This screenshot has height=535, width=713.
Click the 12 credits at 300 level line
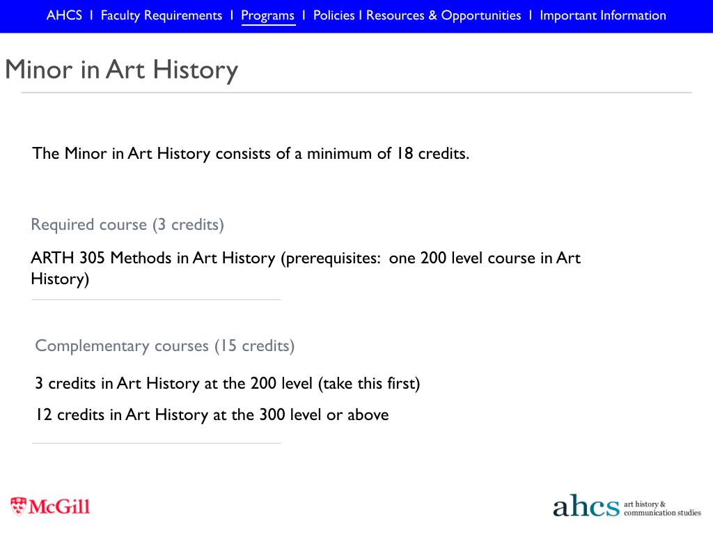pyautogui.click(x=212, y=415)
